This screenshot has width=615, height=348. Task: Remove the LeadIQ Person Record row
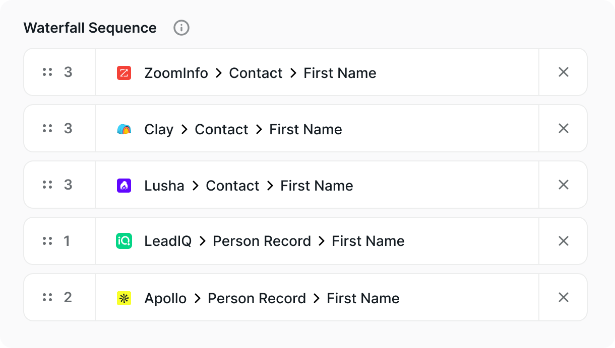(x=564, y=241)
